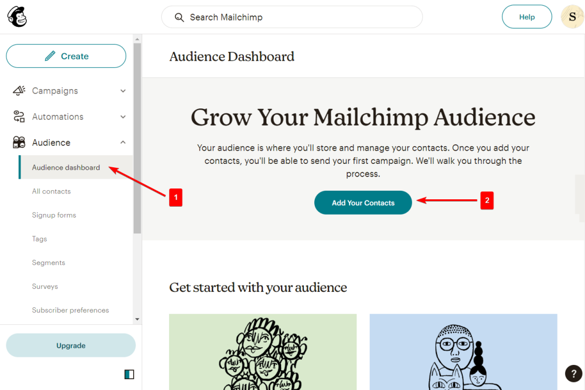This screenshot has height=390, width=585.
Task: Expand the Campaigns menu chevron
Action: 123,91
